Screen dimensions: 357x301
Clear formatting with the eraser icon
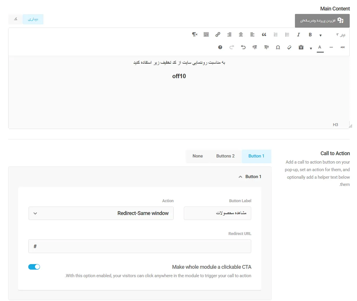pyautogui.click(x=289, y=47)
